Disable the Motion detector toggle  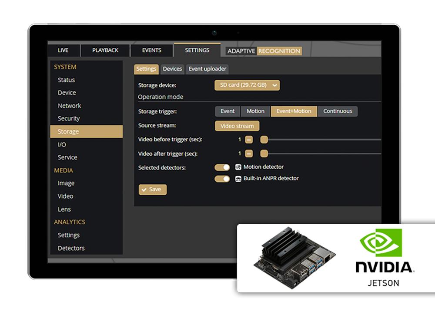point(222,167)
